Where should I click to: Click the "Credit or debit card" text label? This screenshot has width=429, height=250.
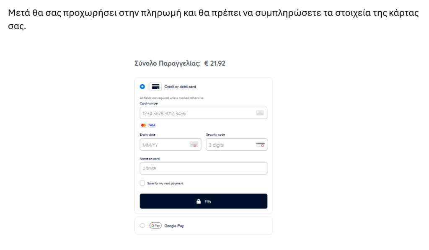[x=180, y=87]
